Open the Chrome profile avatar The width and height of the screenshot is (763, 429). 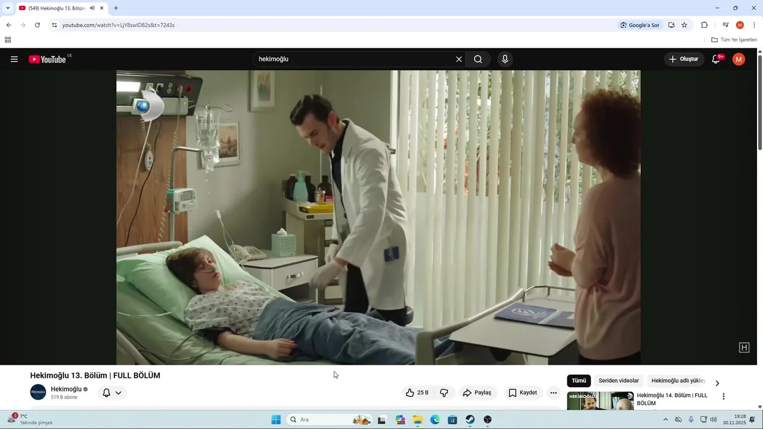(740, 25)
